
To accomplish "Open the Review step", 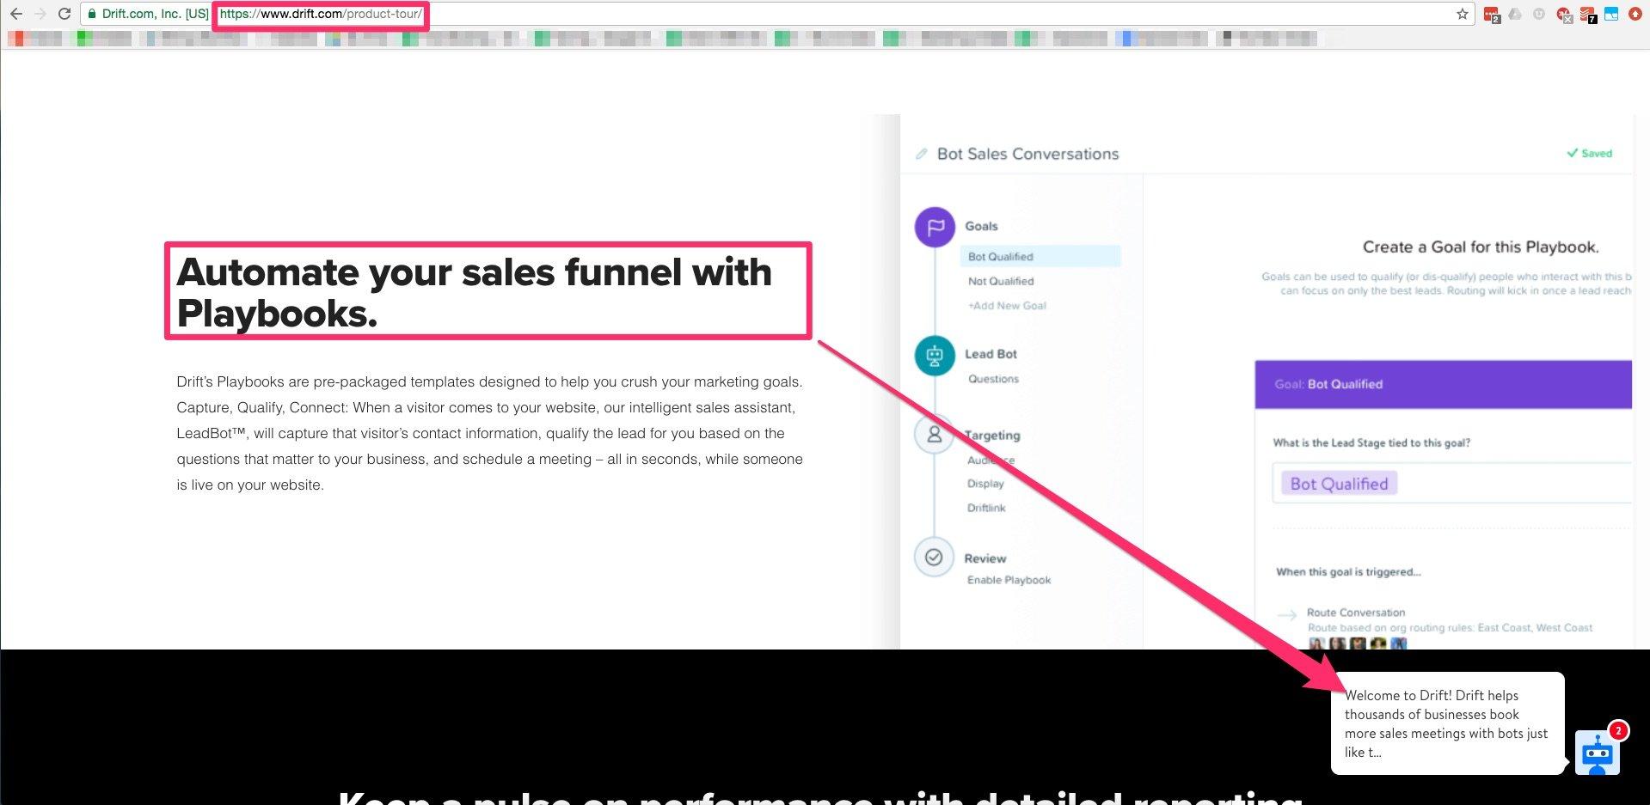I will 985,558.
